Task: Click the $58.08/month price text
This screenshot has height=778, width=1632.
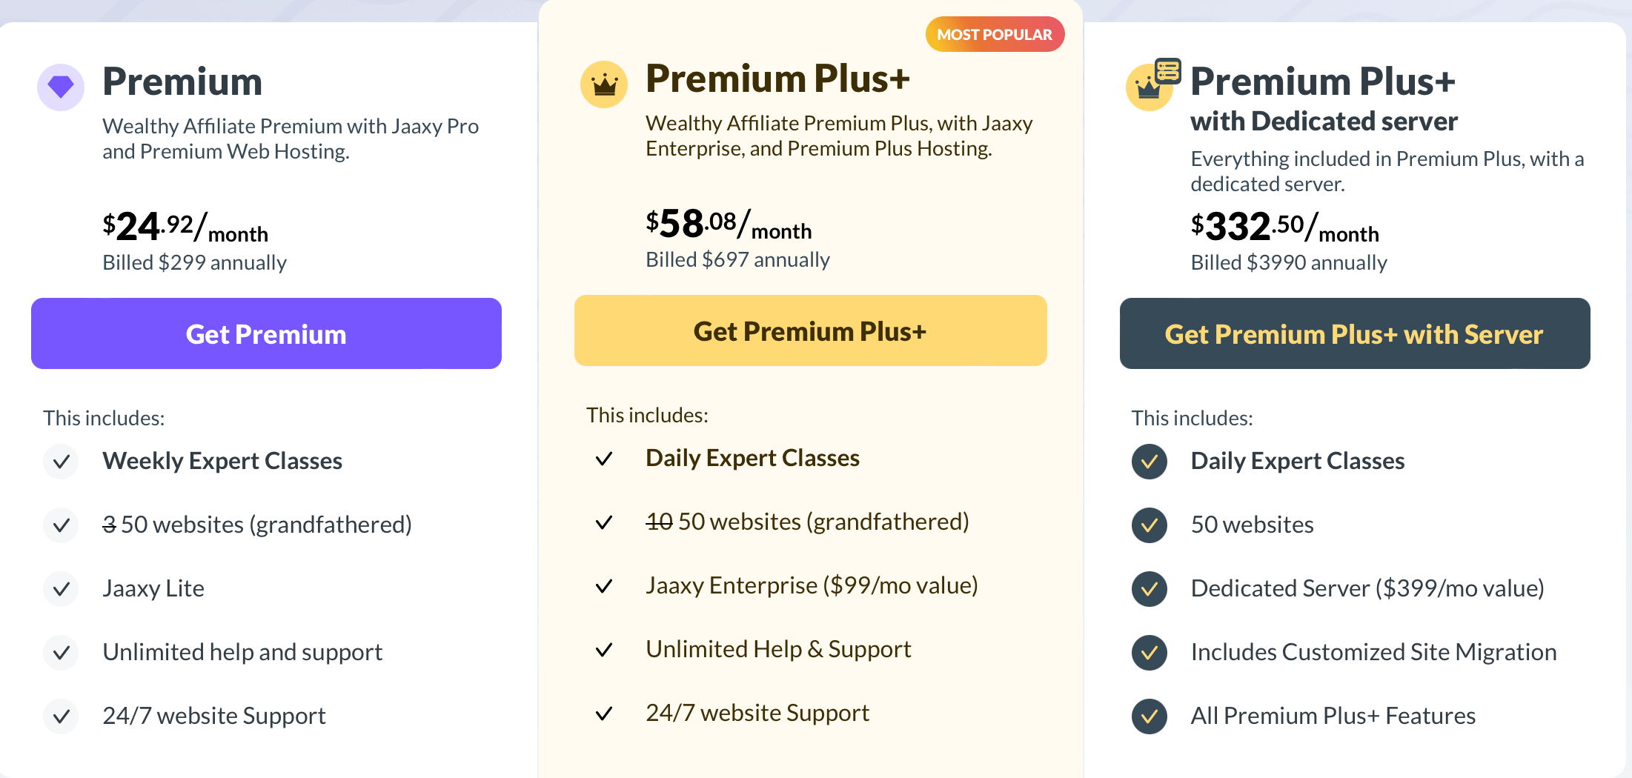Action: 729,224
